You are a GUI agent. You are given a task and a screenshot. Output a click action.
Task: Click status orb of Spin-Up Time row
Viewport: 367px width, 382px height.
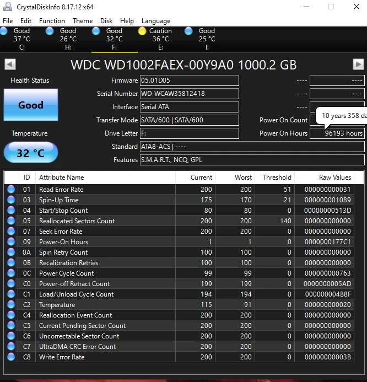coord(11,200)
